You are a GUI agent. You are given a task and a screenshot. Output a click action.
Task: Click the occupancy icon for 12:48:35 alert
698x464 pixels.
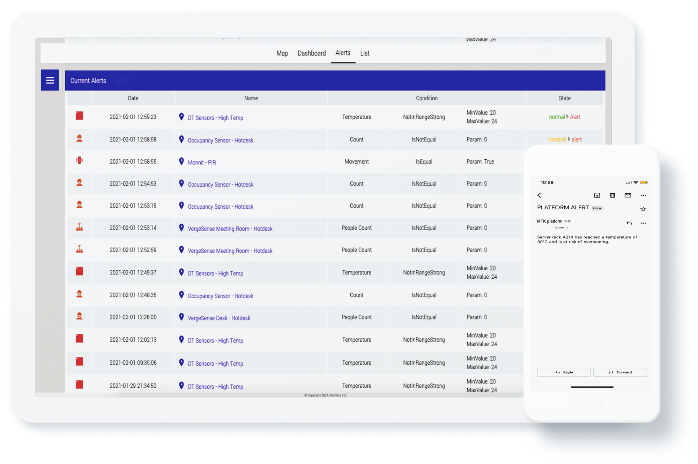80,294
